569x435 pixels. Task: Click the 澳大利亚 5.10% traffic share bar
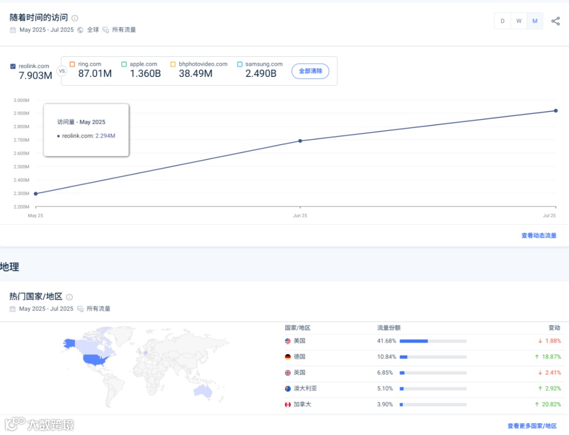coord(433,389)
